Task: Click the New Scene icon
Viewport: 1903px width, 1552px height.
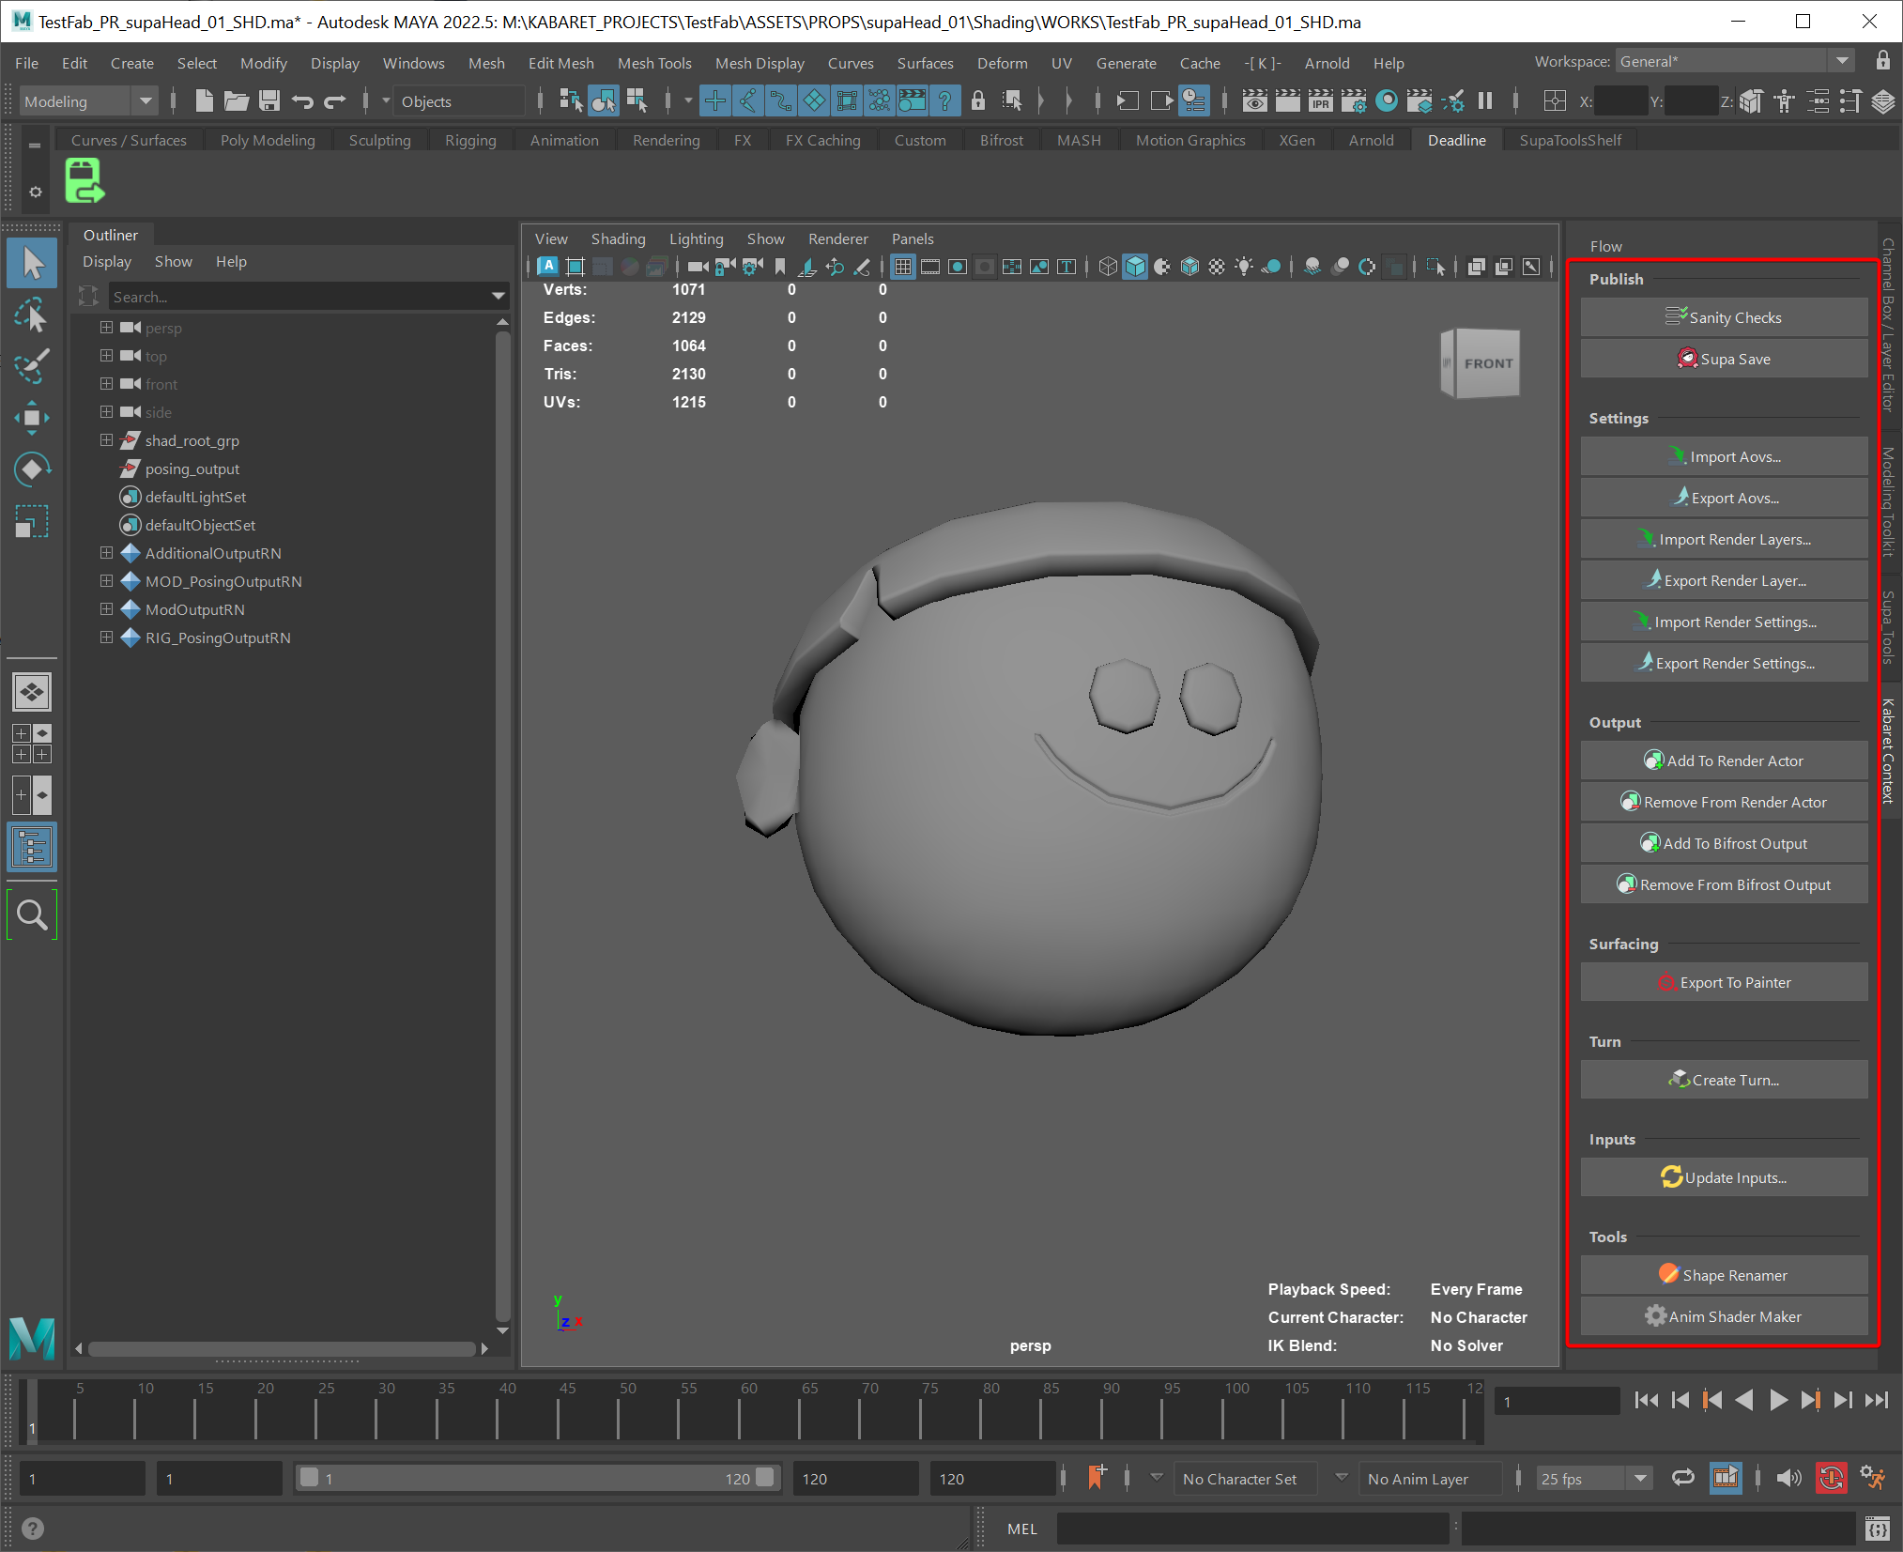Action: [204, 100]
